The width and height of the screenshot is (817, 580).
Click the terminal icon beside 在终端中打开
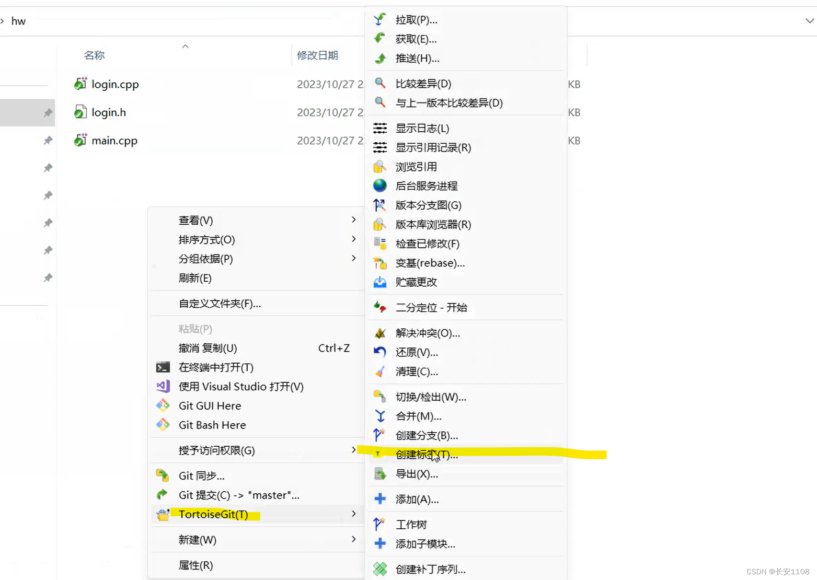coord(163,367)
